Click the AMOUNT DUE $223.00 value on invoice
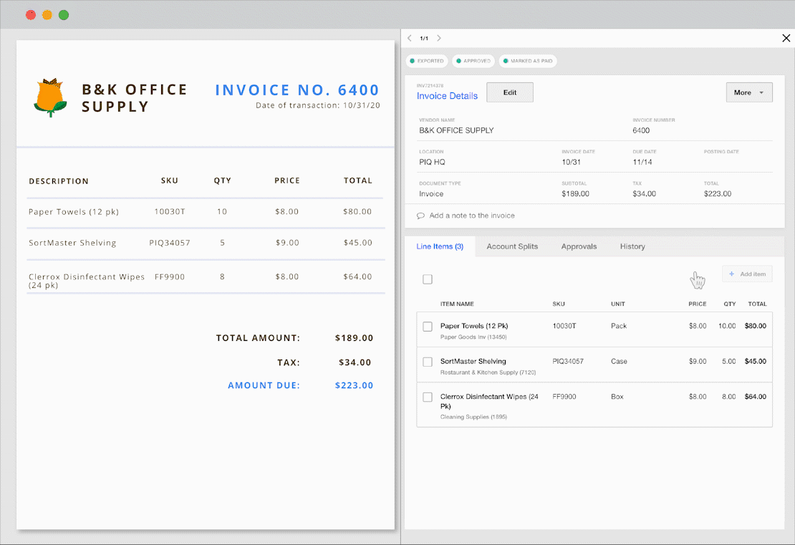 tap(354, 385)
